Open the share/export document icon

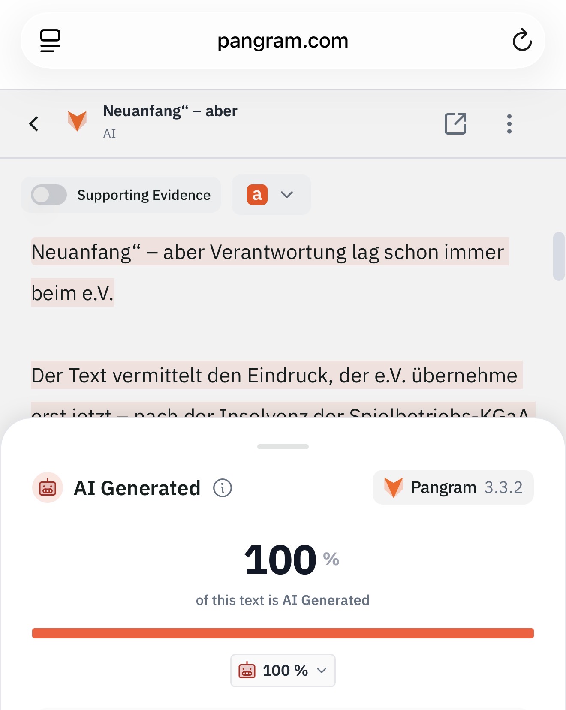pyautogui.click(x=455, y=124)
